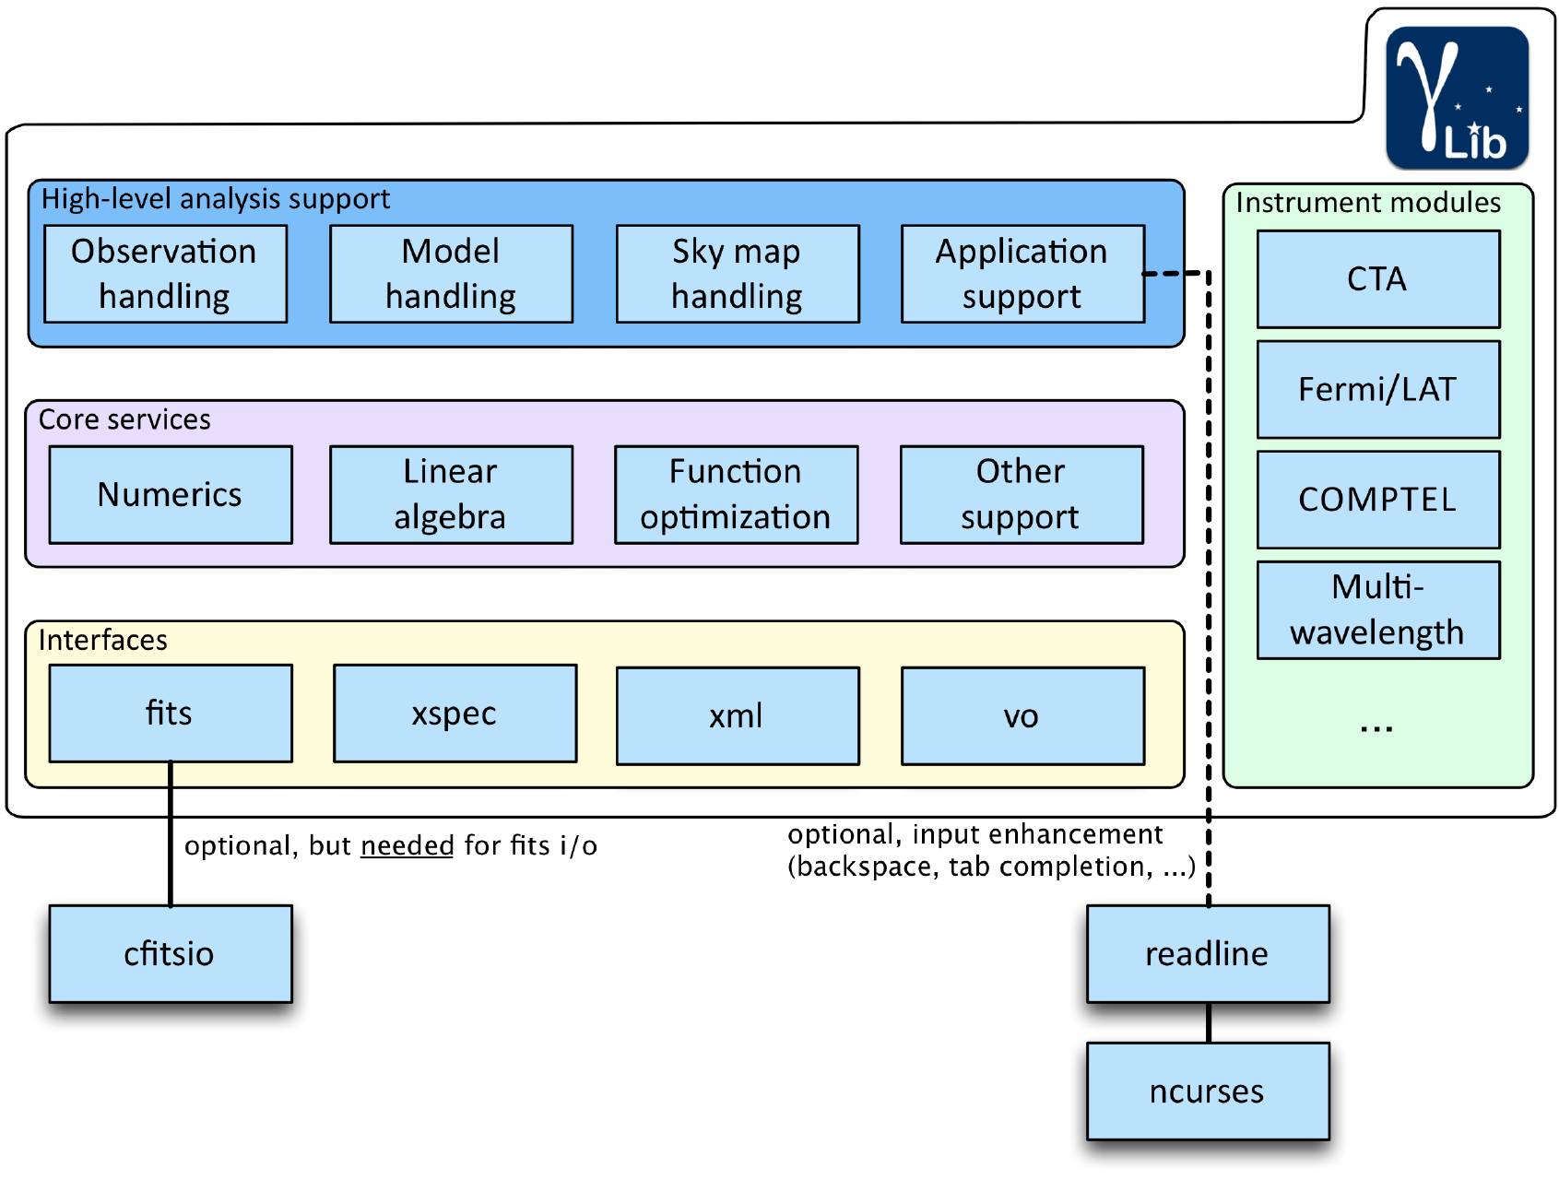Click the ellipsis under Multi-wavelength
This screenshot has width=1559, height=1180.
coord(1376,729)
